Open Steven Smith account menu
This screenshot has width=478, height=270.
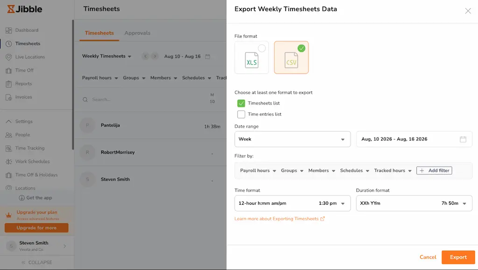click(36, 246)
